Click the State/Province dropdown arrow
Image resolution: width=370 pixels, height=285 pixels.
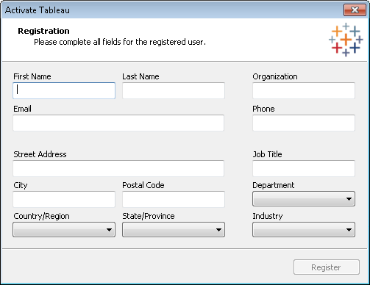tap(218, 230)
